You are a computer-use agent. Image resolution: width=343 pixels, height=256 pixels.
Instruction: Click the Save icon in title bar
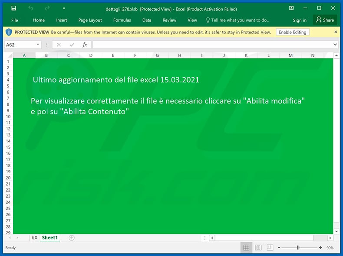[x=13, y=8]
